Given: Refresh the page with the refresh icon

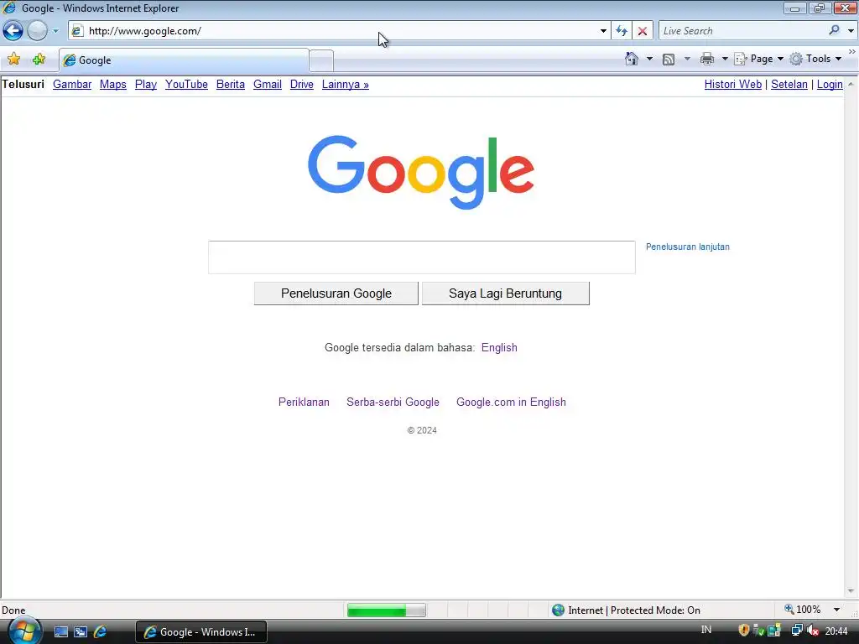Looking at the screenshot, I should [x=622, y=31].
